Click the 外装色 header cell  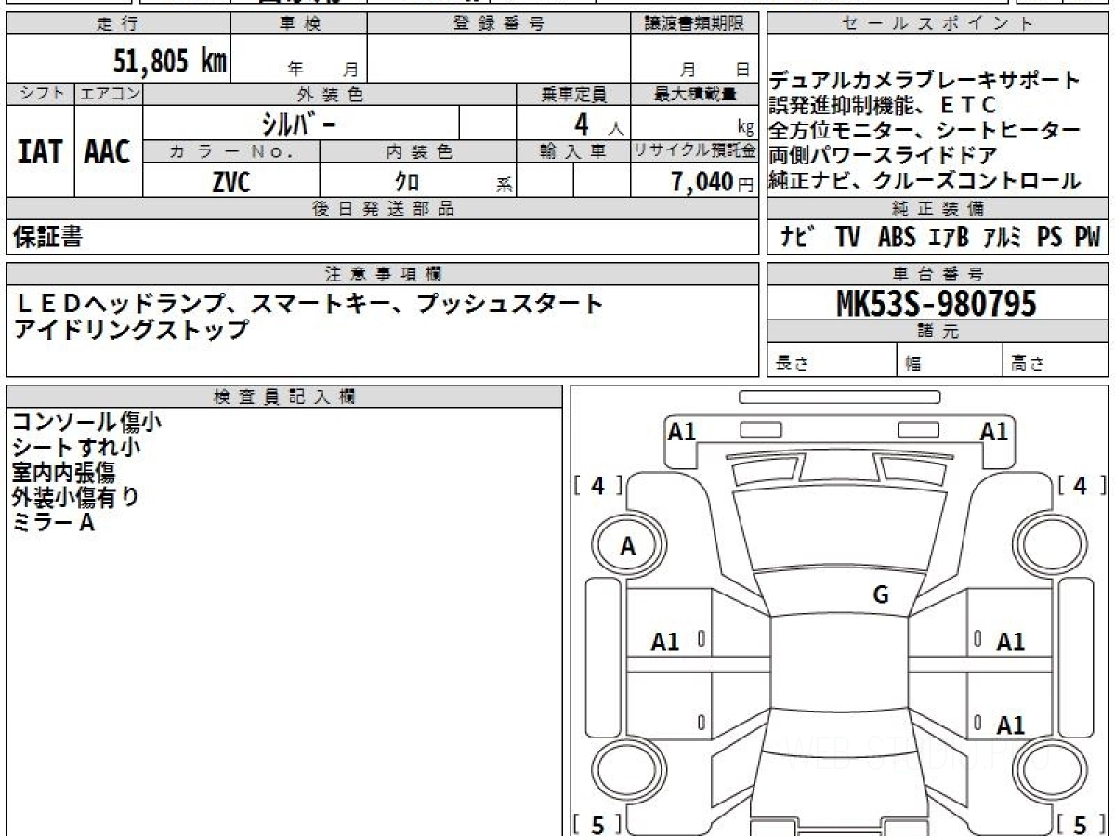click(330, 94)
